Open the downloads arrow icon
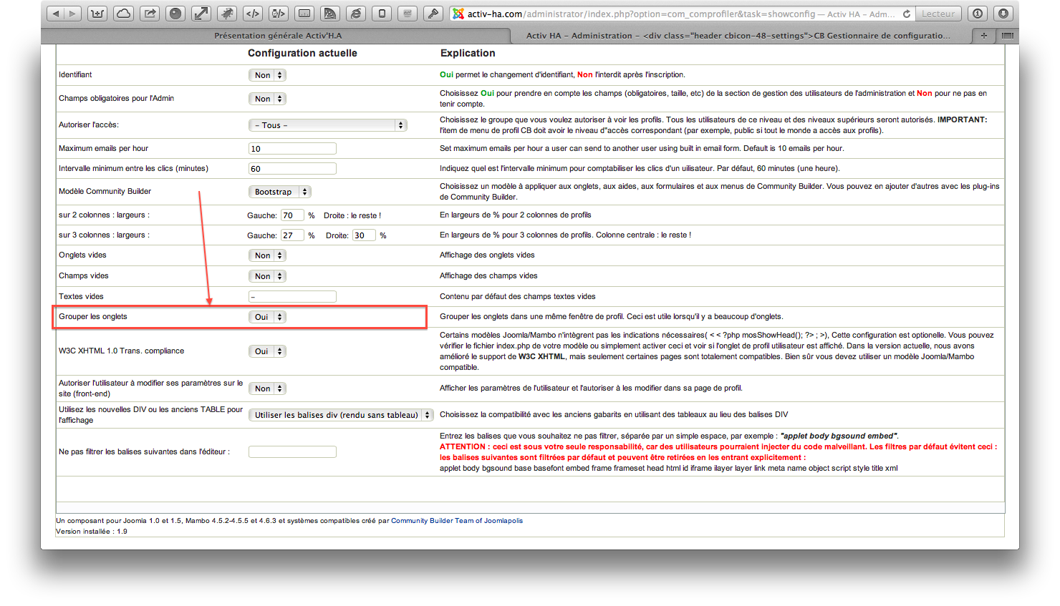Viewport: 1060px width, 606px height. (x=1003, y=14)
